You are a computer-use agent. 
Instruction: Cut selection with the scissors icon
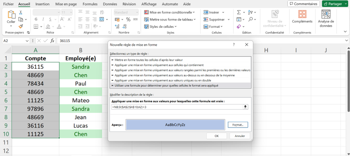21,12
